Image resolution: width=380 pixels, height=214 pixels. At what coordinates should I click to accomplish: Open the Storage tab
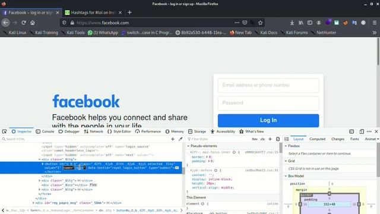coord(197,131)
